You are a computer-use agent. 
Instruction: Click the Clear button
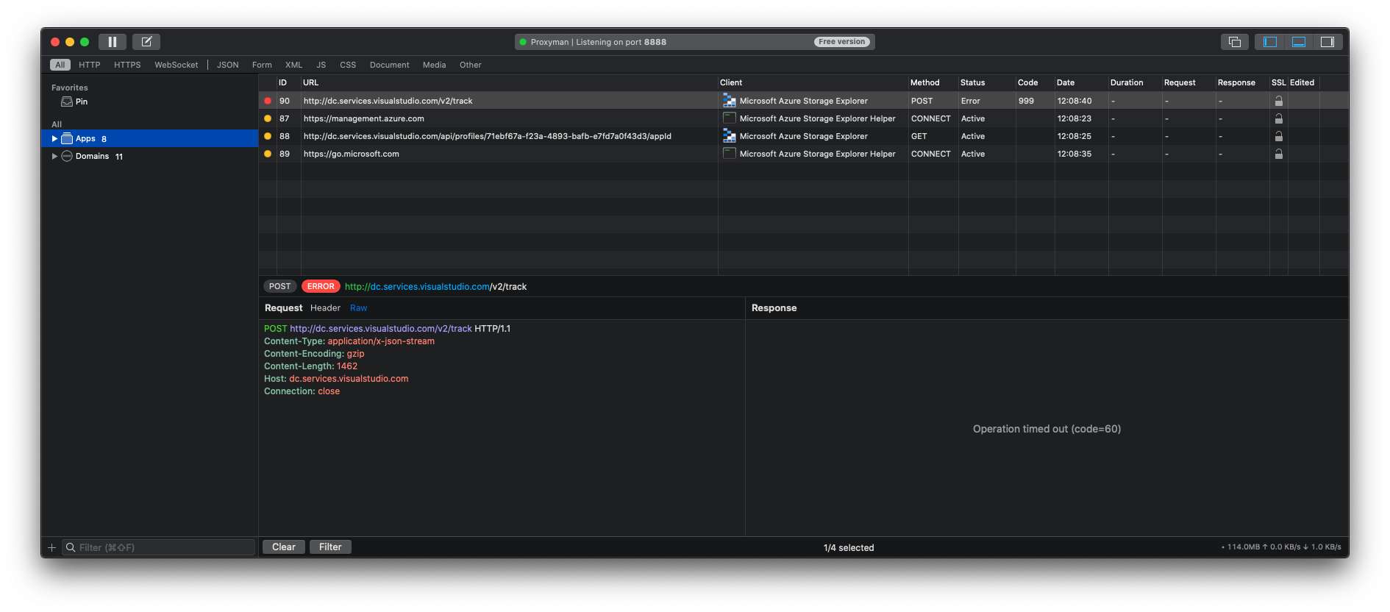tap(284, 547)
